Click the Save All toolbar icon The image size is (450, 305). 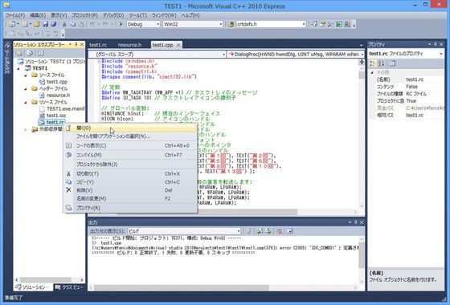pos(53,24)
